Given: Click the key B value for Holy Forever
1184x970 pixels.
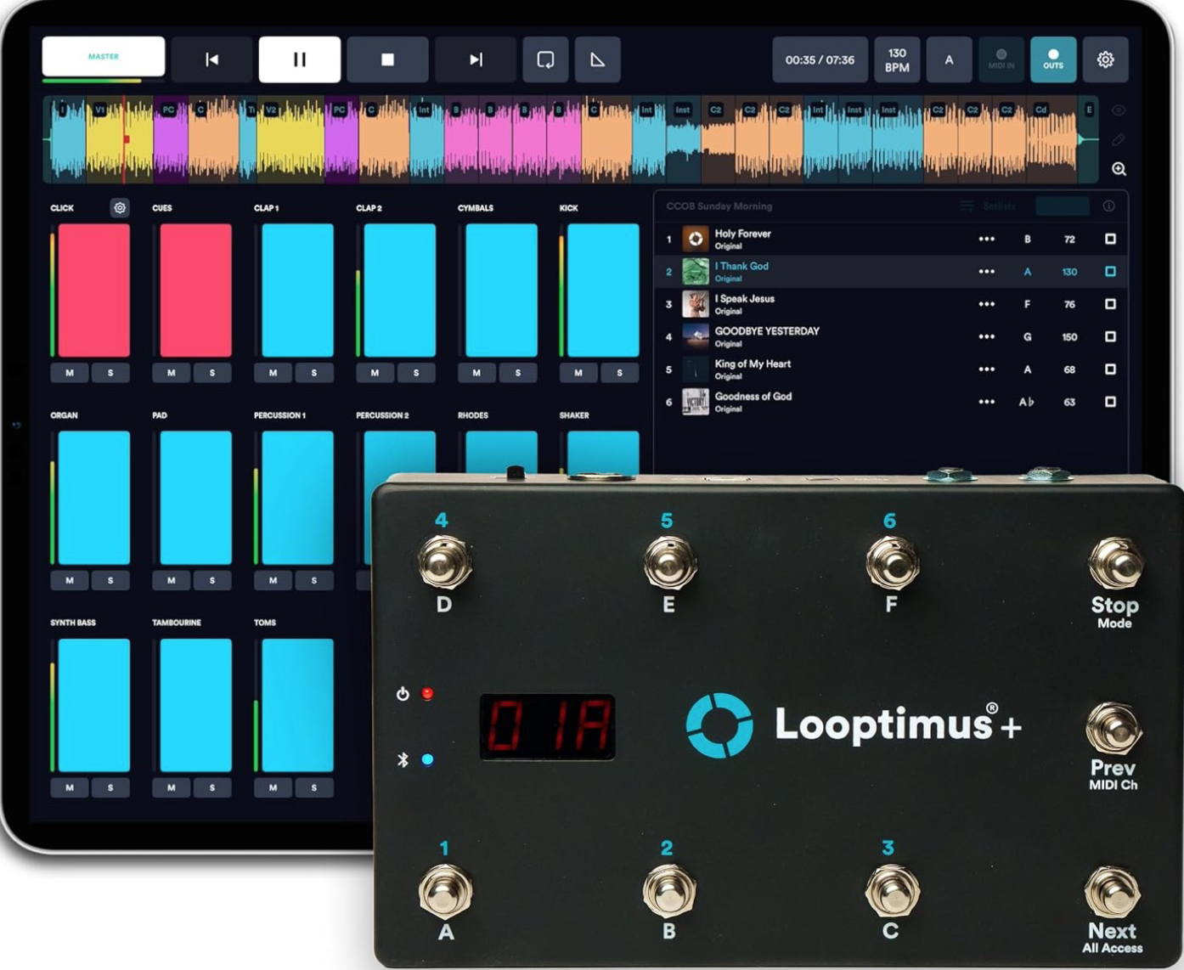Looking at the screenshot, I should (1028, 240).
